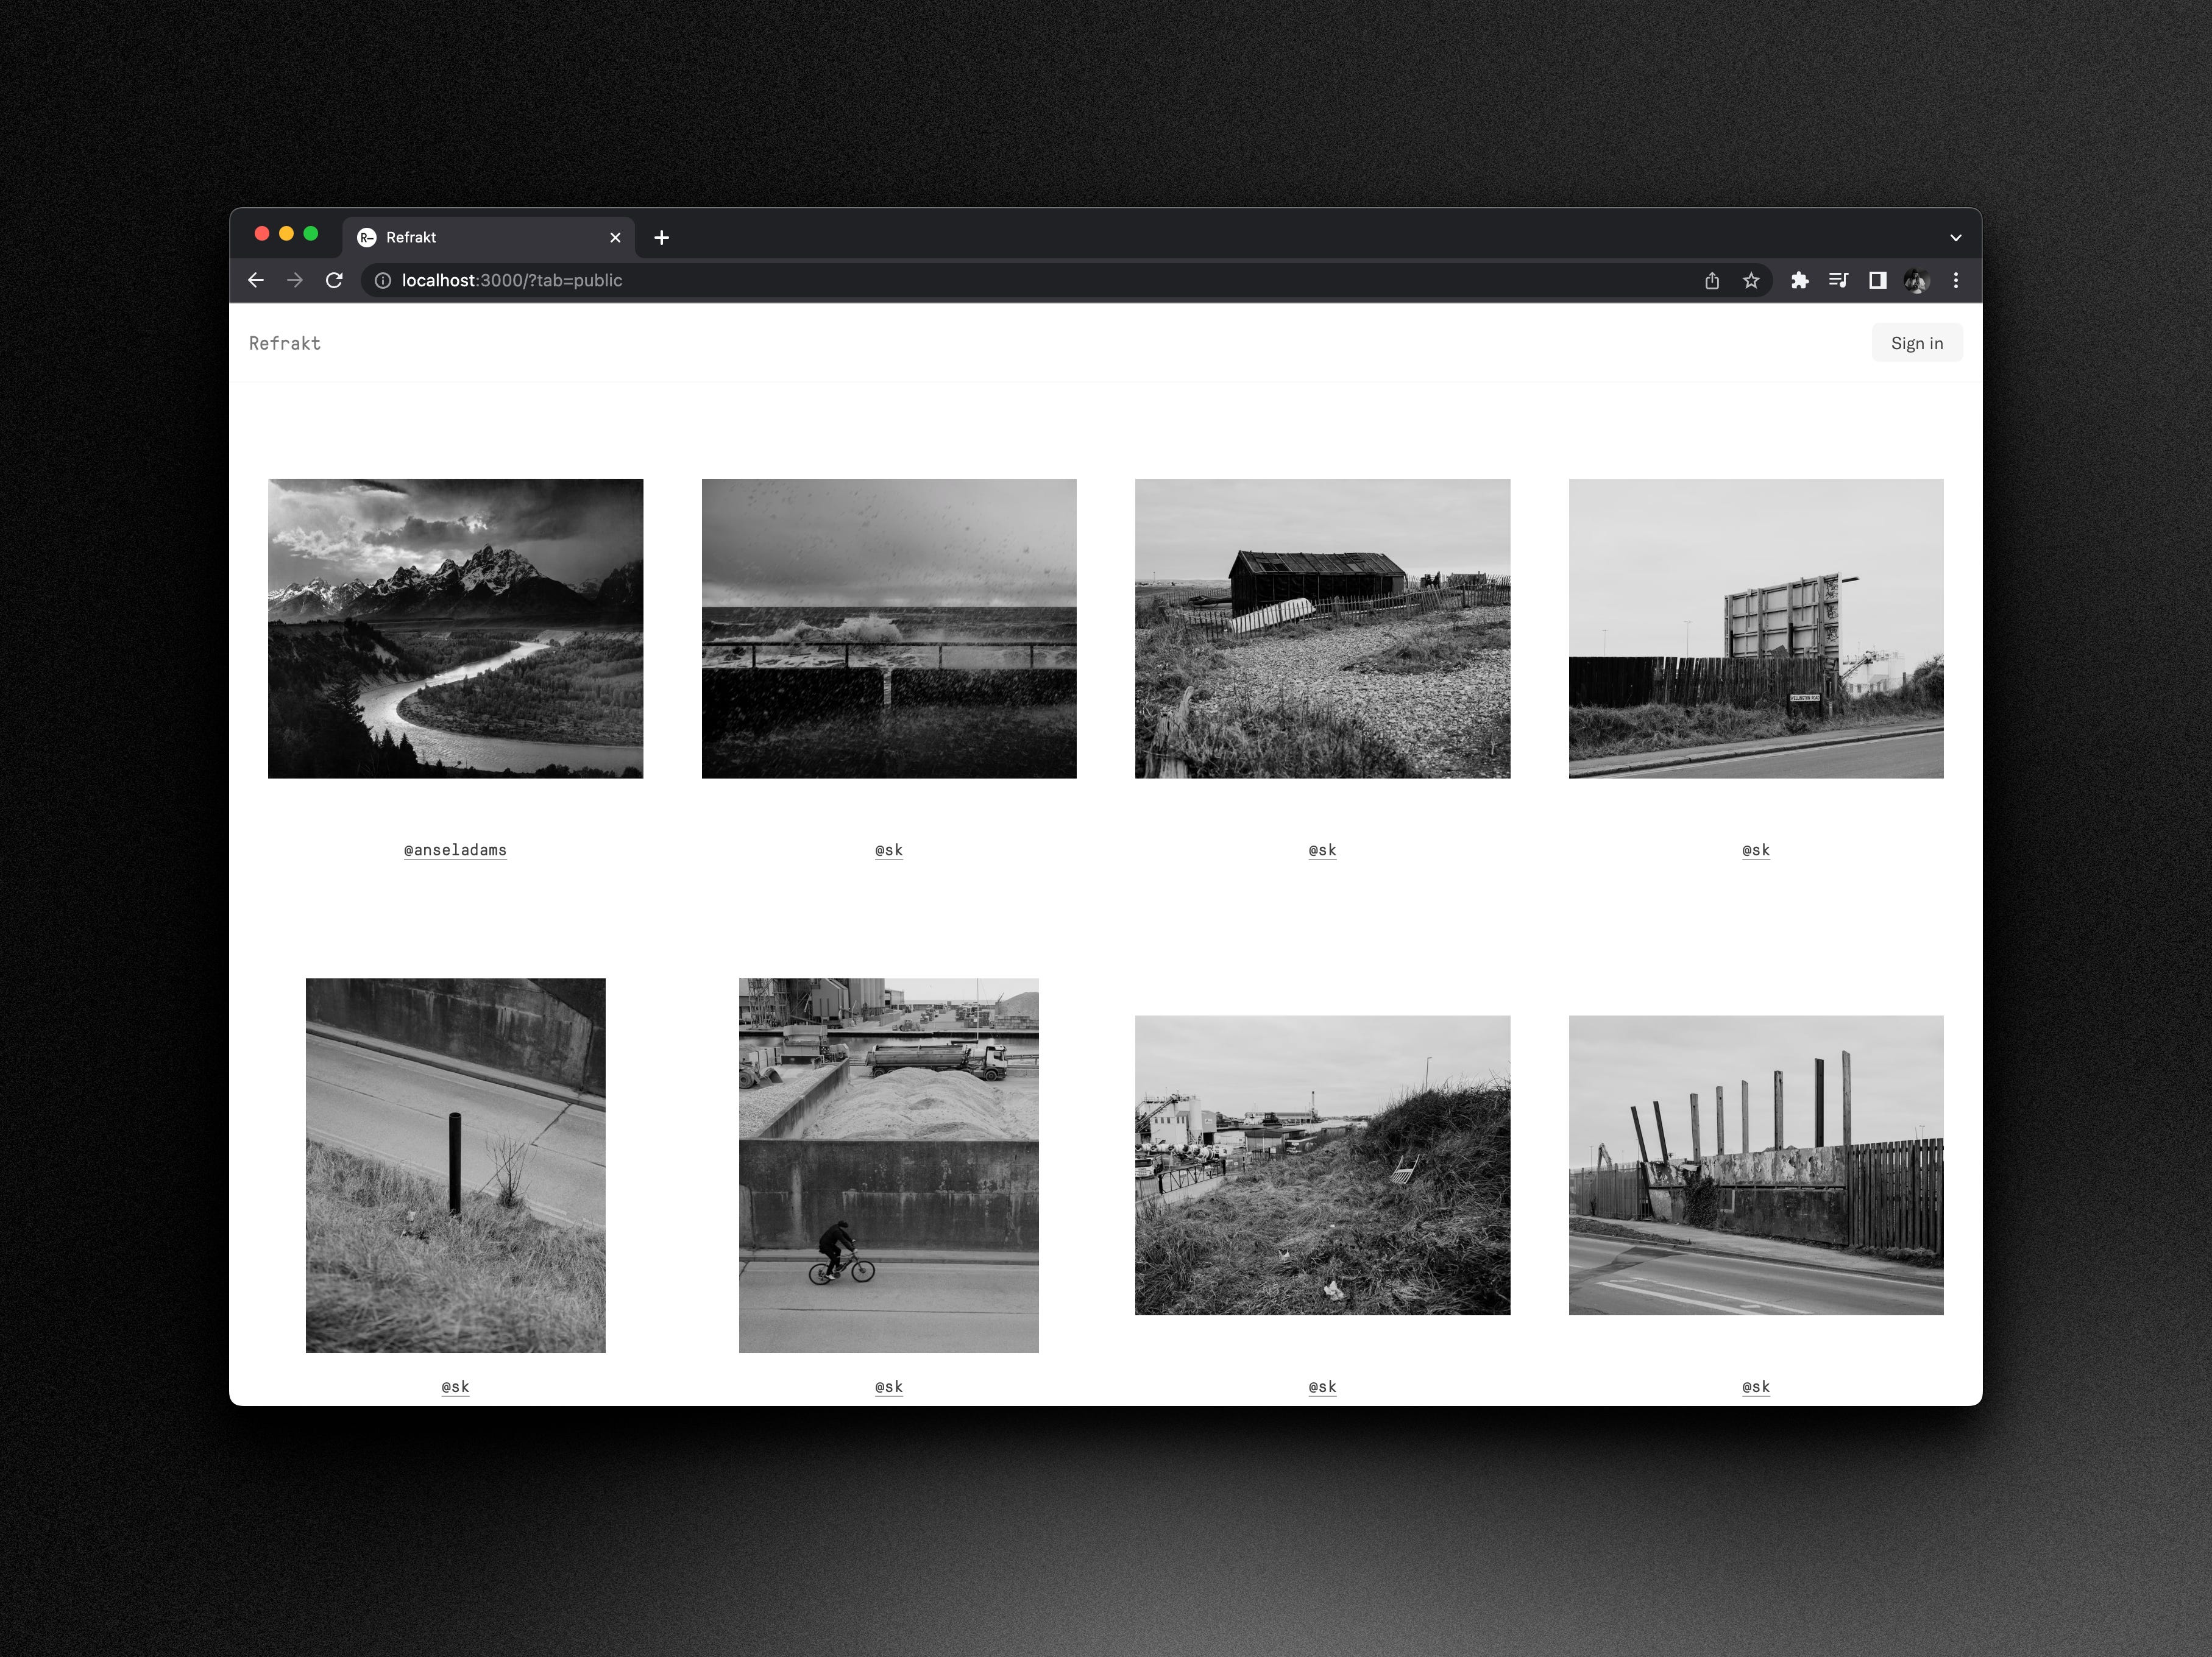
Task: Open the extensions puzzle icon
Action: click(x=1799, y=281)
